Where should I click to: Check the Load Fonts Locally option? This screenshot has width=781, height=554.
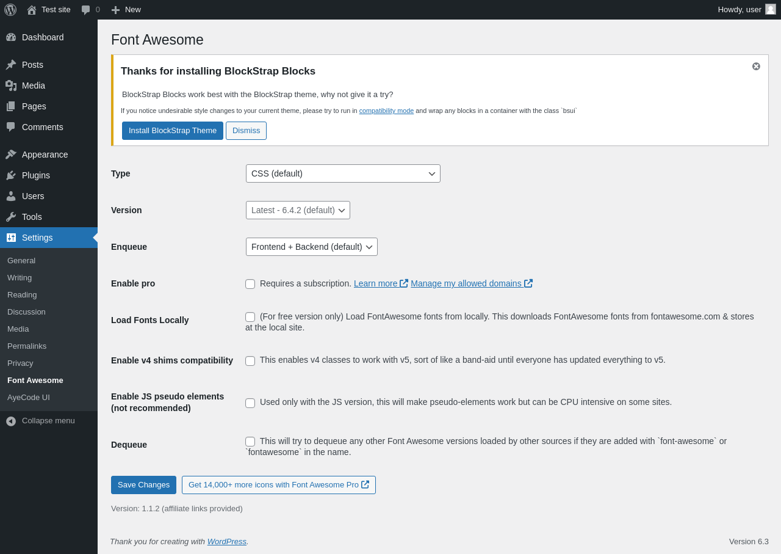pos(250,317)
